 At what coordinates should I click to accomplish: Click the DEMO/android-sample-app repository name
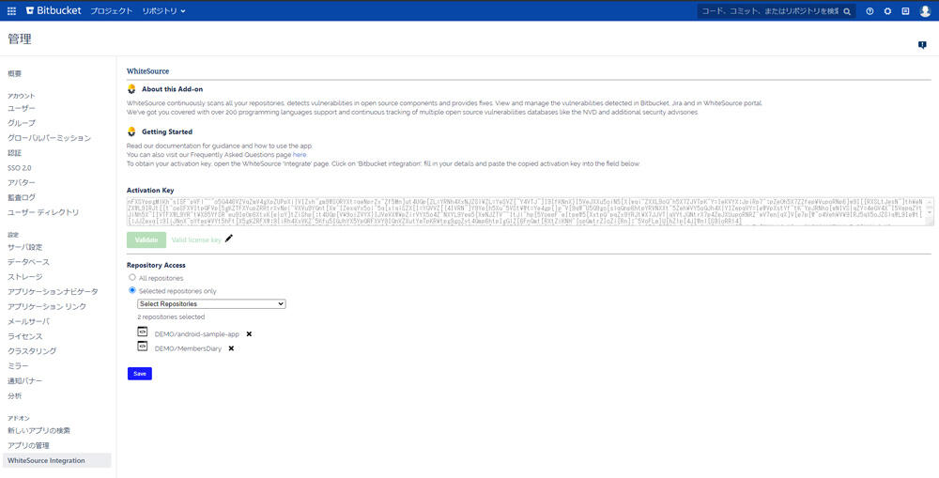pyautogui.click(x=197, y=334)
